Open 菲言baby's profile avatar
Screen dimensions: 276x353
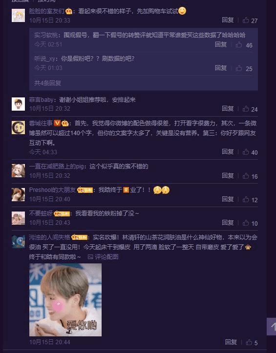pyautogui.click(x=18, y=104)
